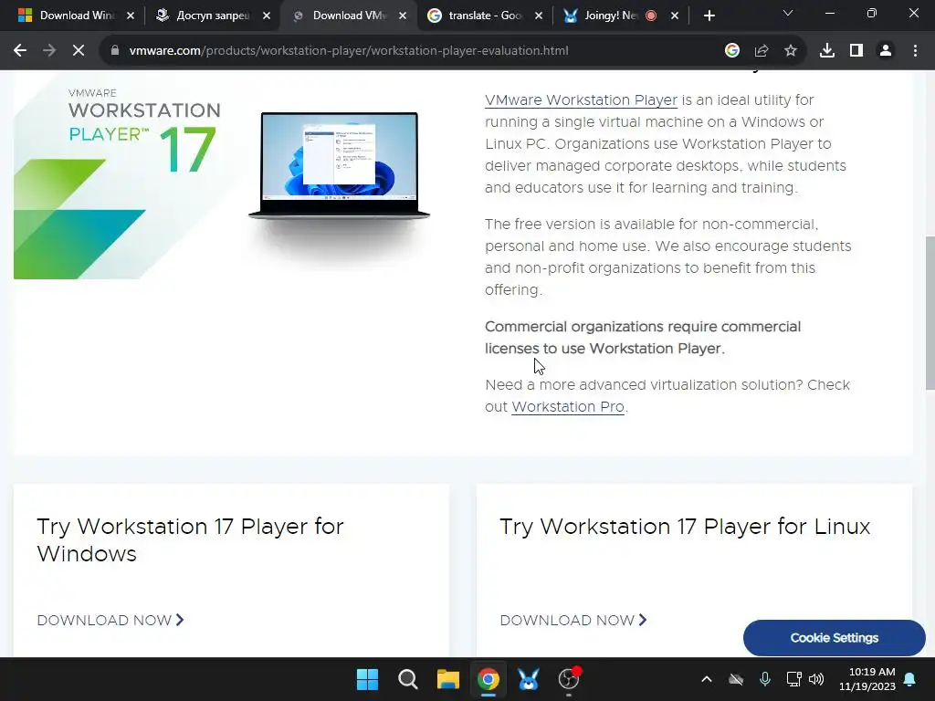Click the Google icon in address bar
Viewport: 935px width, 701px height.
point(731,51)
